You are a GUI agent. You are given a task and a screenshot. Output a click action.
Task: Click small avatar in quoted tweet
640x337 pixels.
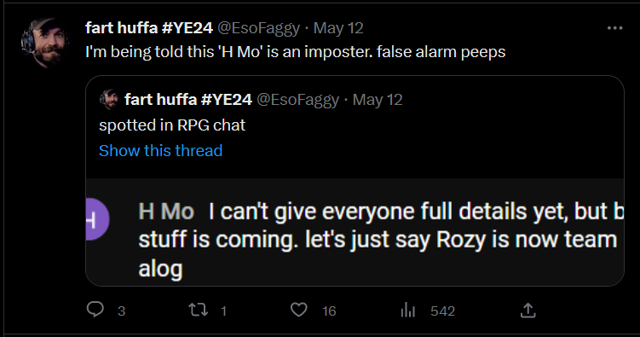(x=109, y=99)
